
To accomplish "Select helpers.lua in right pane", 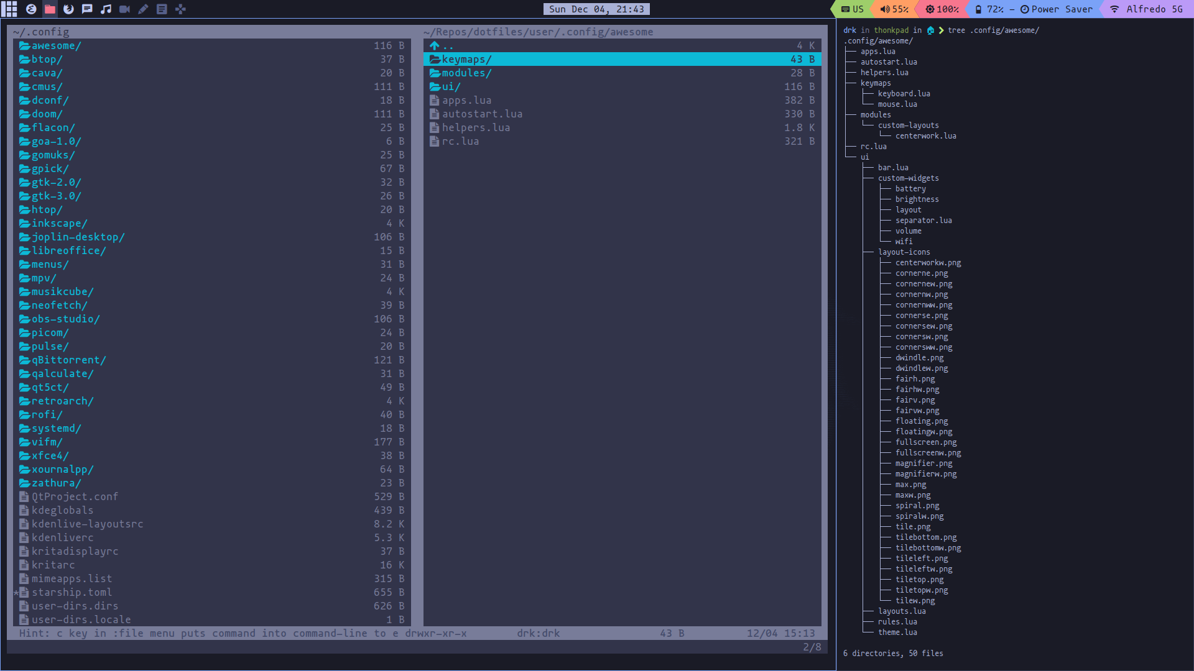I will [x=622, y=127].
